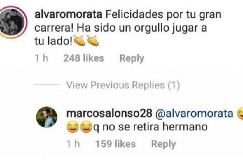Click the first clapping hands emoji

79,41
